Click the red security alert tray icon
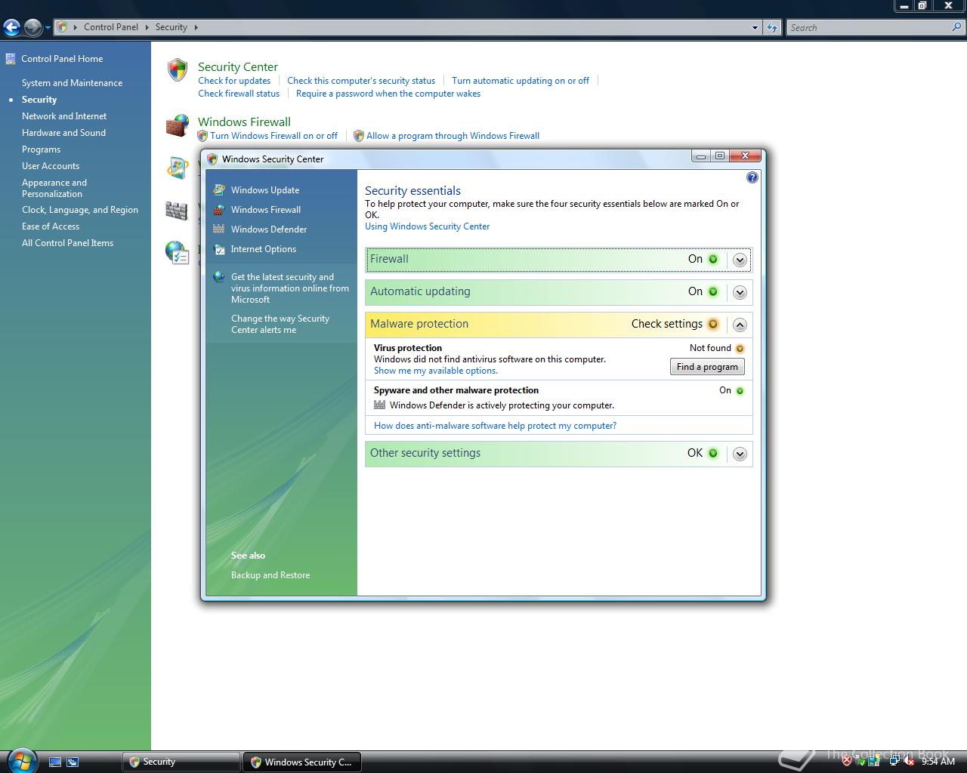The height and width of the screenshot is (773, 967). point(847,762)
